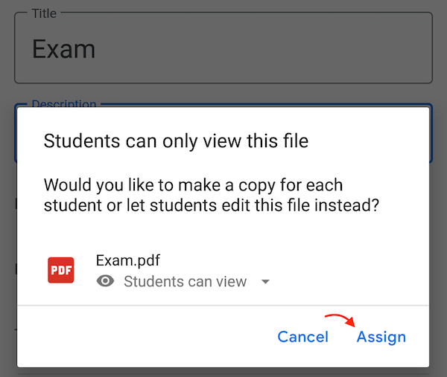
Task: Click the word Exam in the Title field
Action: pos(63,49)
